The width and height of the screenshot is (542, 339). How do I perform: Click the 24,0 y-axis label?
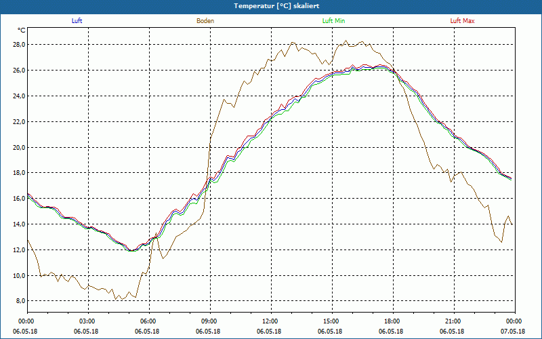(x=19, y=96)
